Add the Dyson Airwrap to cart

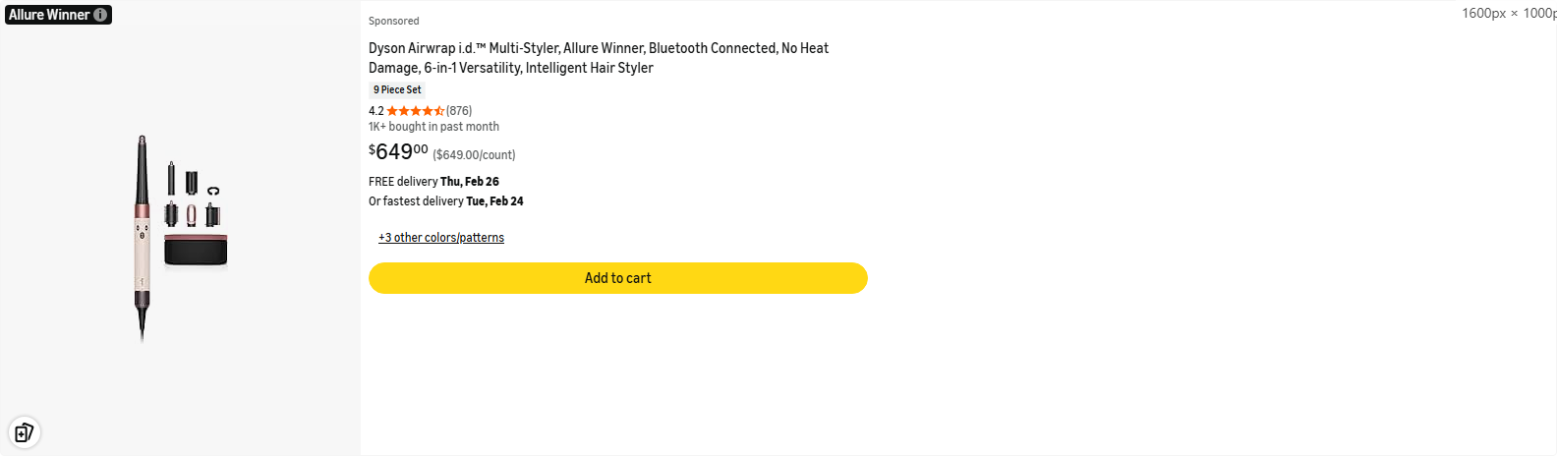(x=617, y=278)
